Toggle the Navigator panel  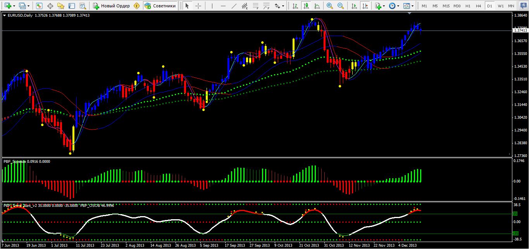click(61, 6)
